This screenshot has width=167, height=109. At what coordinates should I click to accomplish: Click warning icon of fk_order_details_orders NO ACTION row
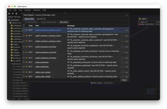[x=27, y=72]
